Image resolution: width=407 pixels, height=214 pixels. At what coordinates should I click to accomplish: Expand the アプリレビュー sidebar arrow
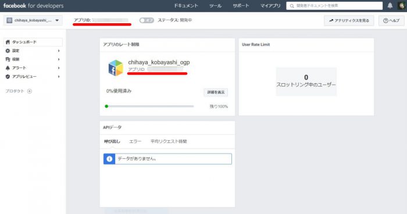[59, 77]
